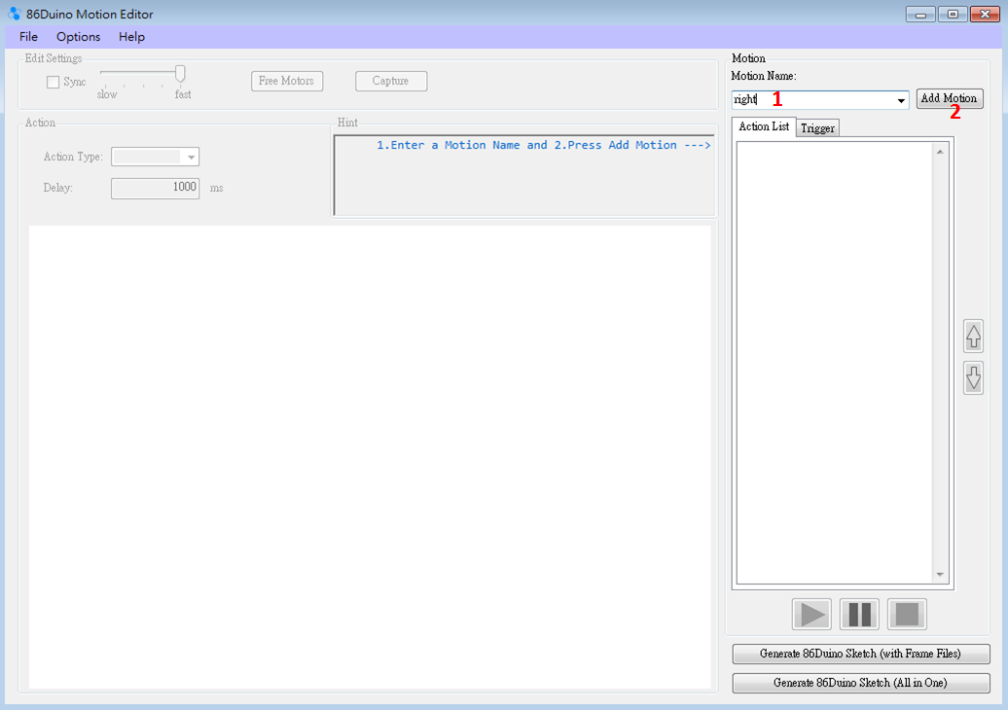Move action up with the up arrow
Image resolution: width=1008 pixels, height=710 pixels.
click(x=973, y=337)
